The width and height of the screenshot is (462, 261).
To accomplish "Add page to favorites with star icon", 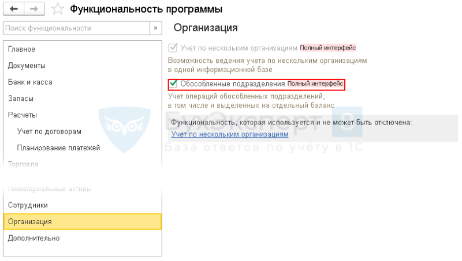I will (57, 9).
